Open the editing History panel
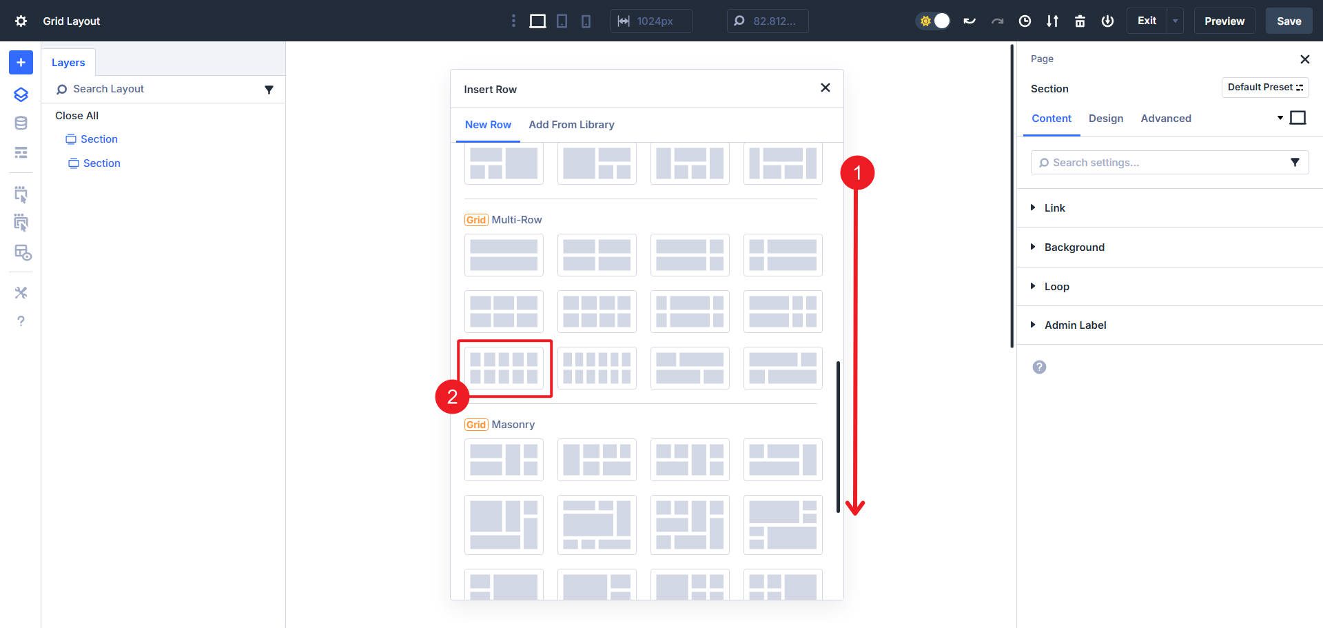1323x628 pixels. pos(1024,21)
